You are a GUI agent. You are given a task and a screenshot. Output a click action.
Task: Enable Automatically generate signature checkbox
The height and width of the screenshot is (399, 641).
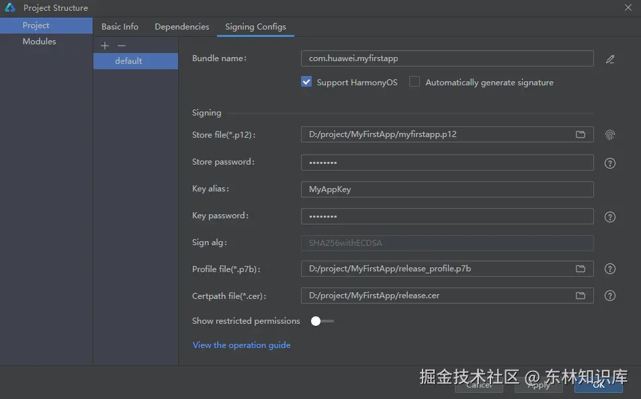(415, 82)
